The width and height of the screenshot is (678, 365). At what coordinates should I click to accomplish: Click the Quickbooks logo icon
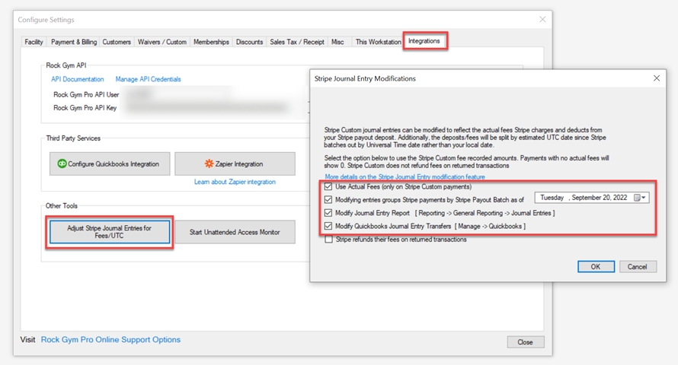click(x=62, y=163)
